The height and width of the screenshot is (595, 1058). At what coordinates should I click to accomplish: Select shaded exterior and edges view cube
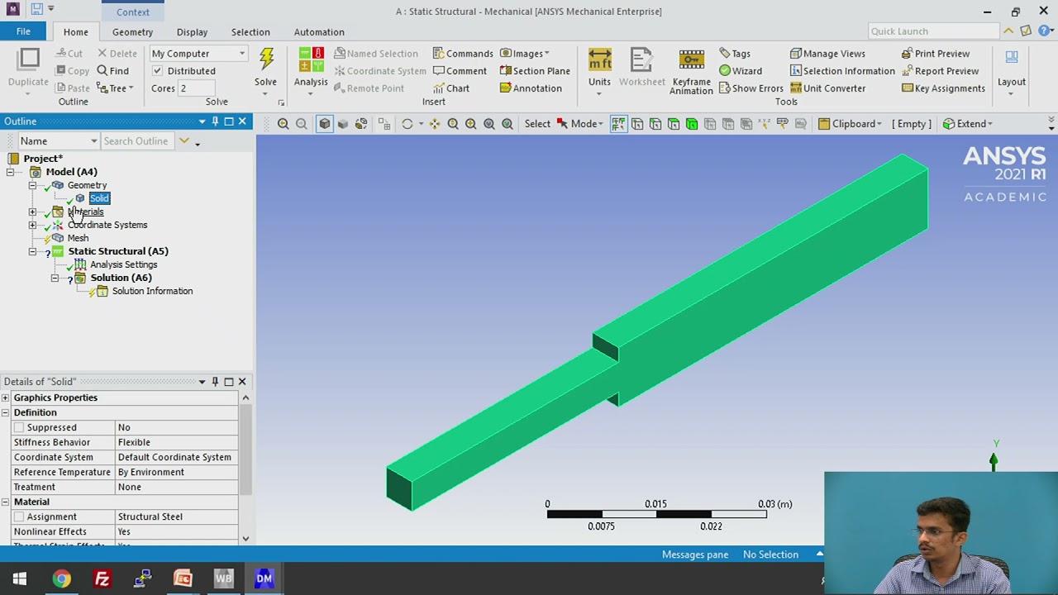pos(325,124)
